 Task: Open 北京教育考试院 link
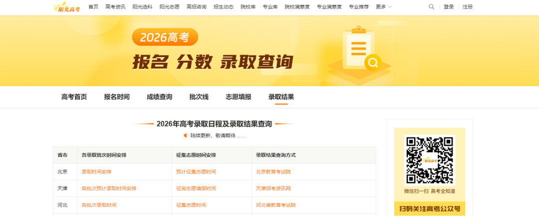[x=273, y=172]
